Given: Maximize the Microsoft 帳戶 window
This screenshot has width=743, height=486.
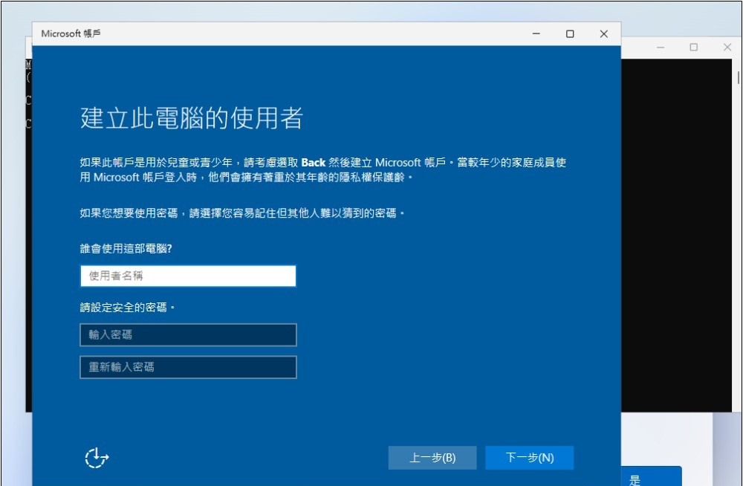Looking at the screenshot, I should (x=570, y=33).
